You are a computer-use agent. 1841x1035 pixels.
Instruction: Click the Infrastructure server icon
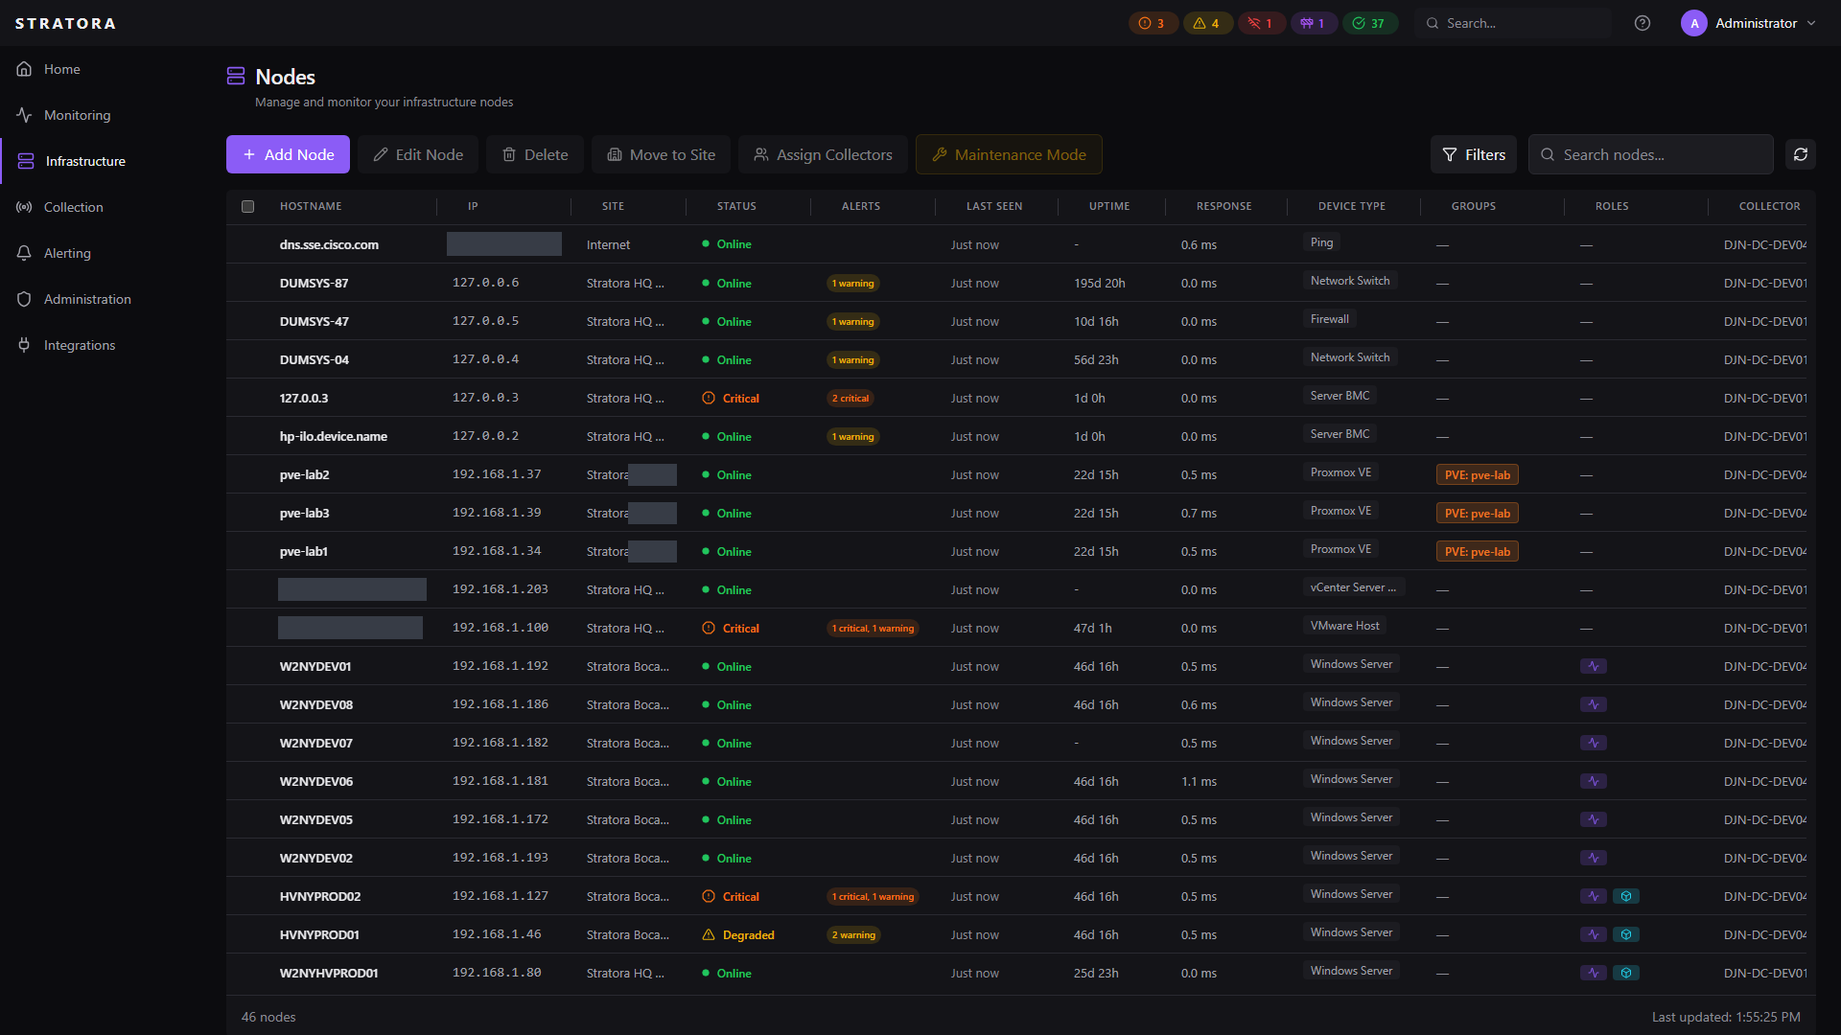click(26, 161)
